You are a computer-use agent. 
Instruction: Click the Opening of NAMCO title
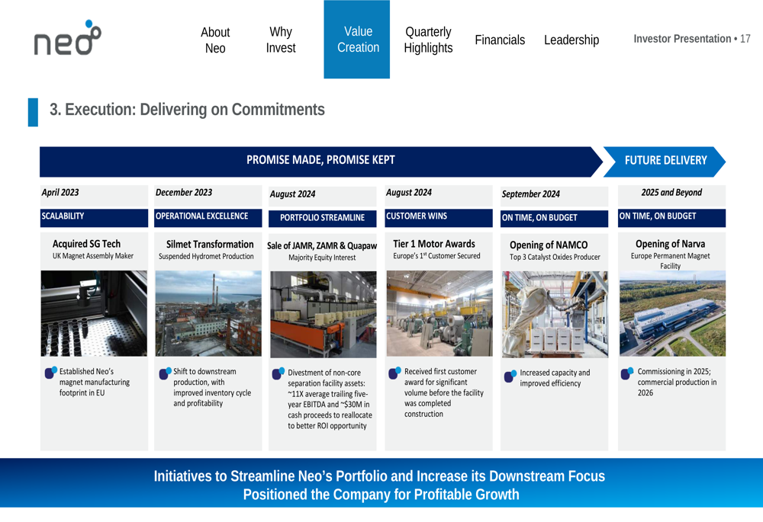pos(549,245)
